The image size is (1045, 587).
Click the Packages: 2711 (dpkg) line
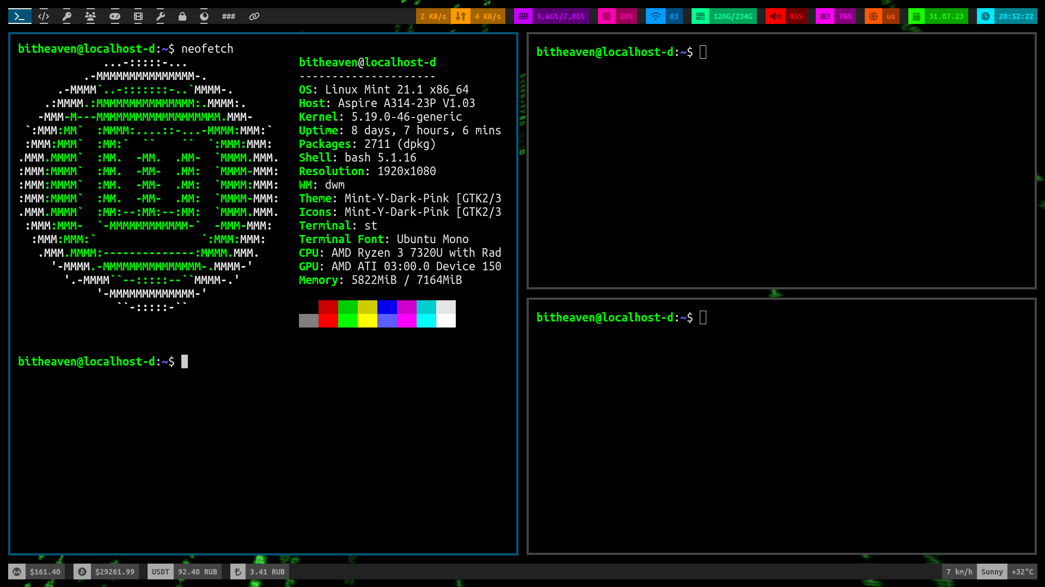pos(368,144)
